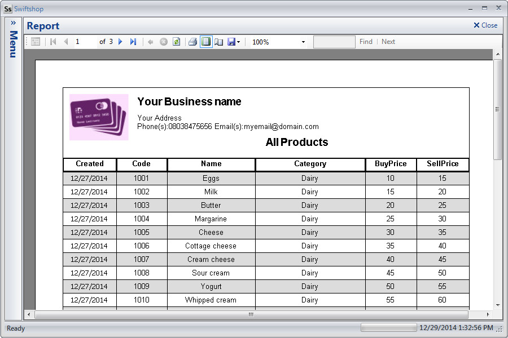The width and height of the screenshot is (508, 338).
Task: Click the business logo image
Action: tap(99, 117)
